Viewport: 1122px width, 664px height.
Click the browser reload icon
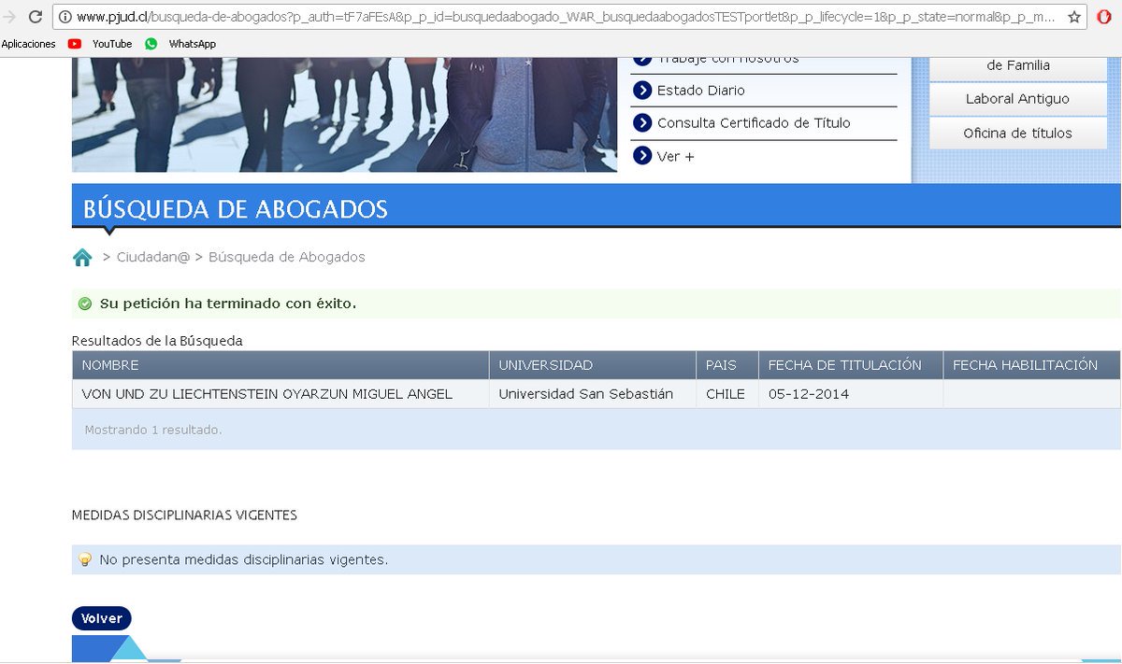(35, 16)
